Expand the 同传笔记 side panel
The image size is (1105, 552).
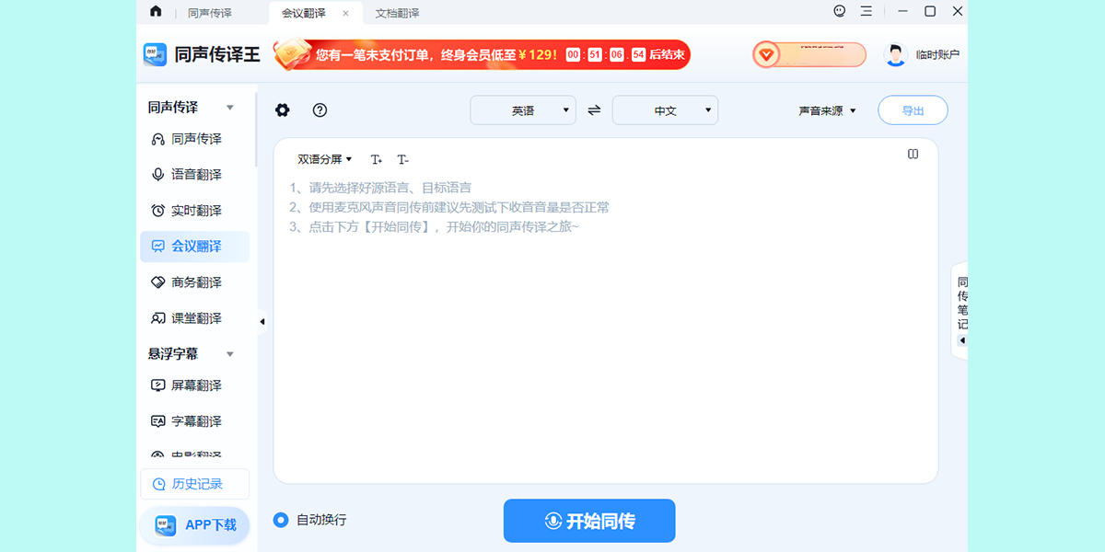[x=961, y=310]
